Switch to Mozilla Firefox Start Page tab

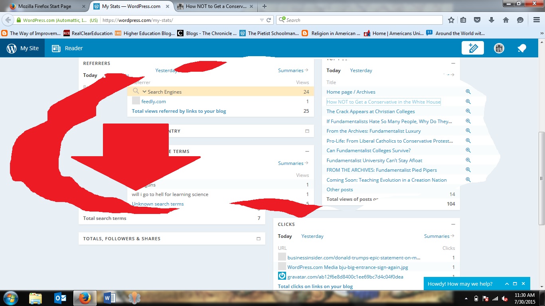[x=45, y=6]
